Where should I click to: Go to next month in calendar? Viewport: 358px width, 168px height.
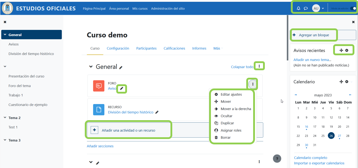click(x=351, y=94)
